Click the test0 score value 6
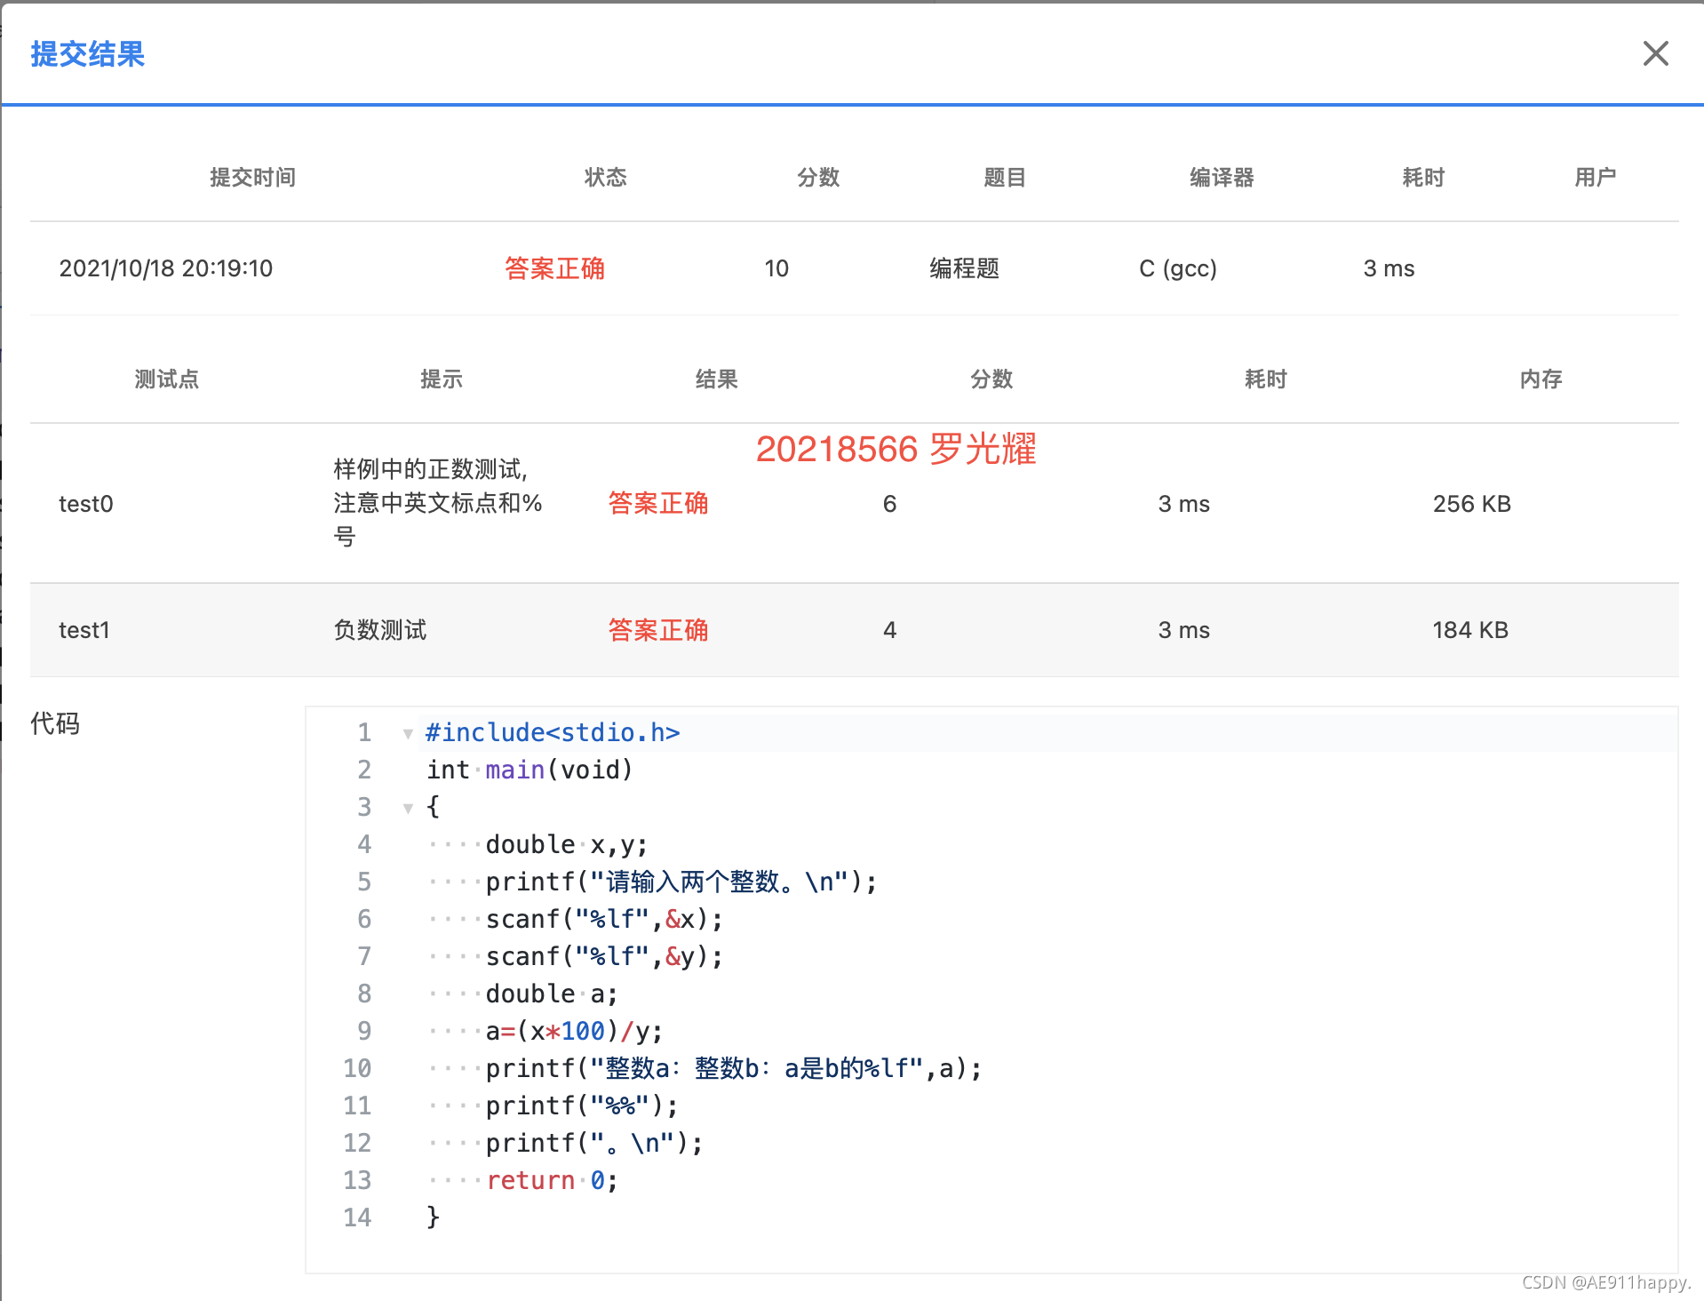 pyautogui.click(x=889, y=504)
